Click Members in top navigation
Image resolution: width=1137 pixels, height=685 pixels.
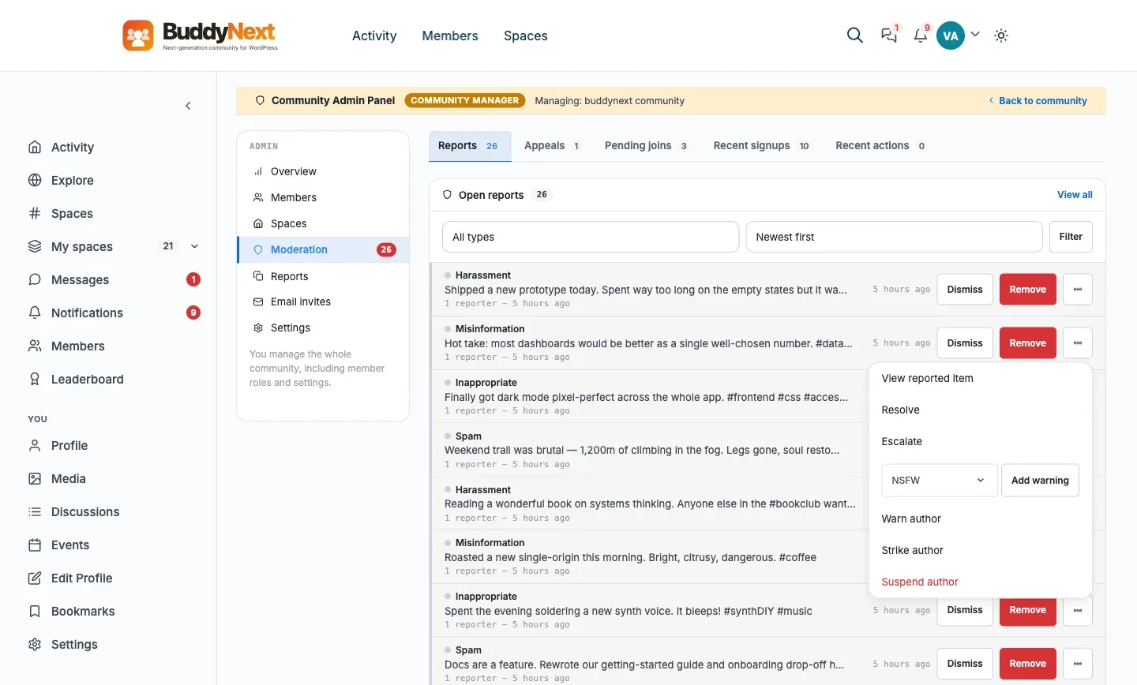point(450,36)
